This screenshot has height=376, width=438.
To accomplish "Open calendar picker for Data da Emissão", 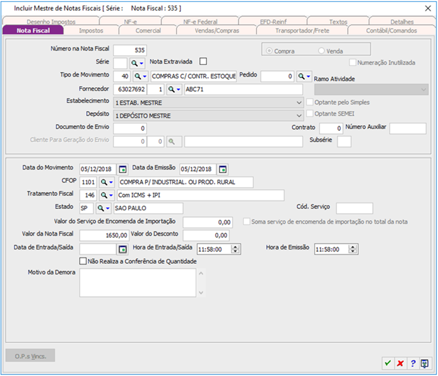I will (222, 169).
